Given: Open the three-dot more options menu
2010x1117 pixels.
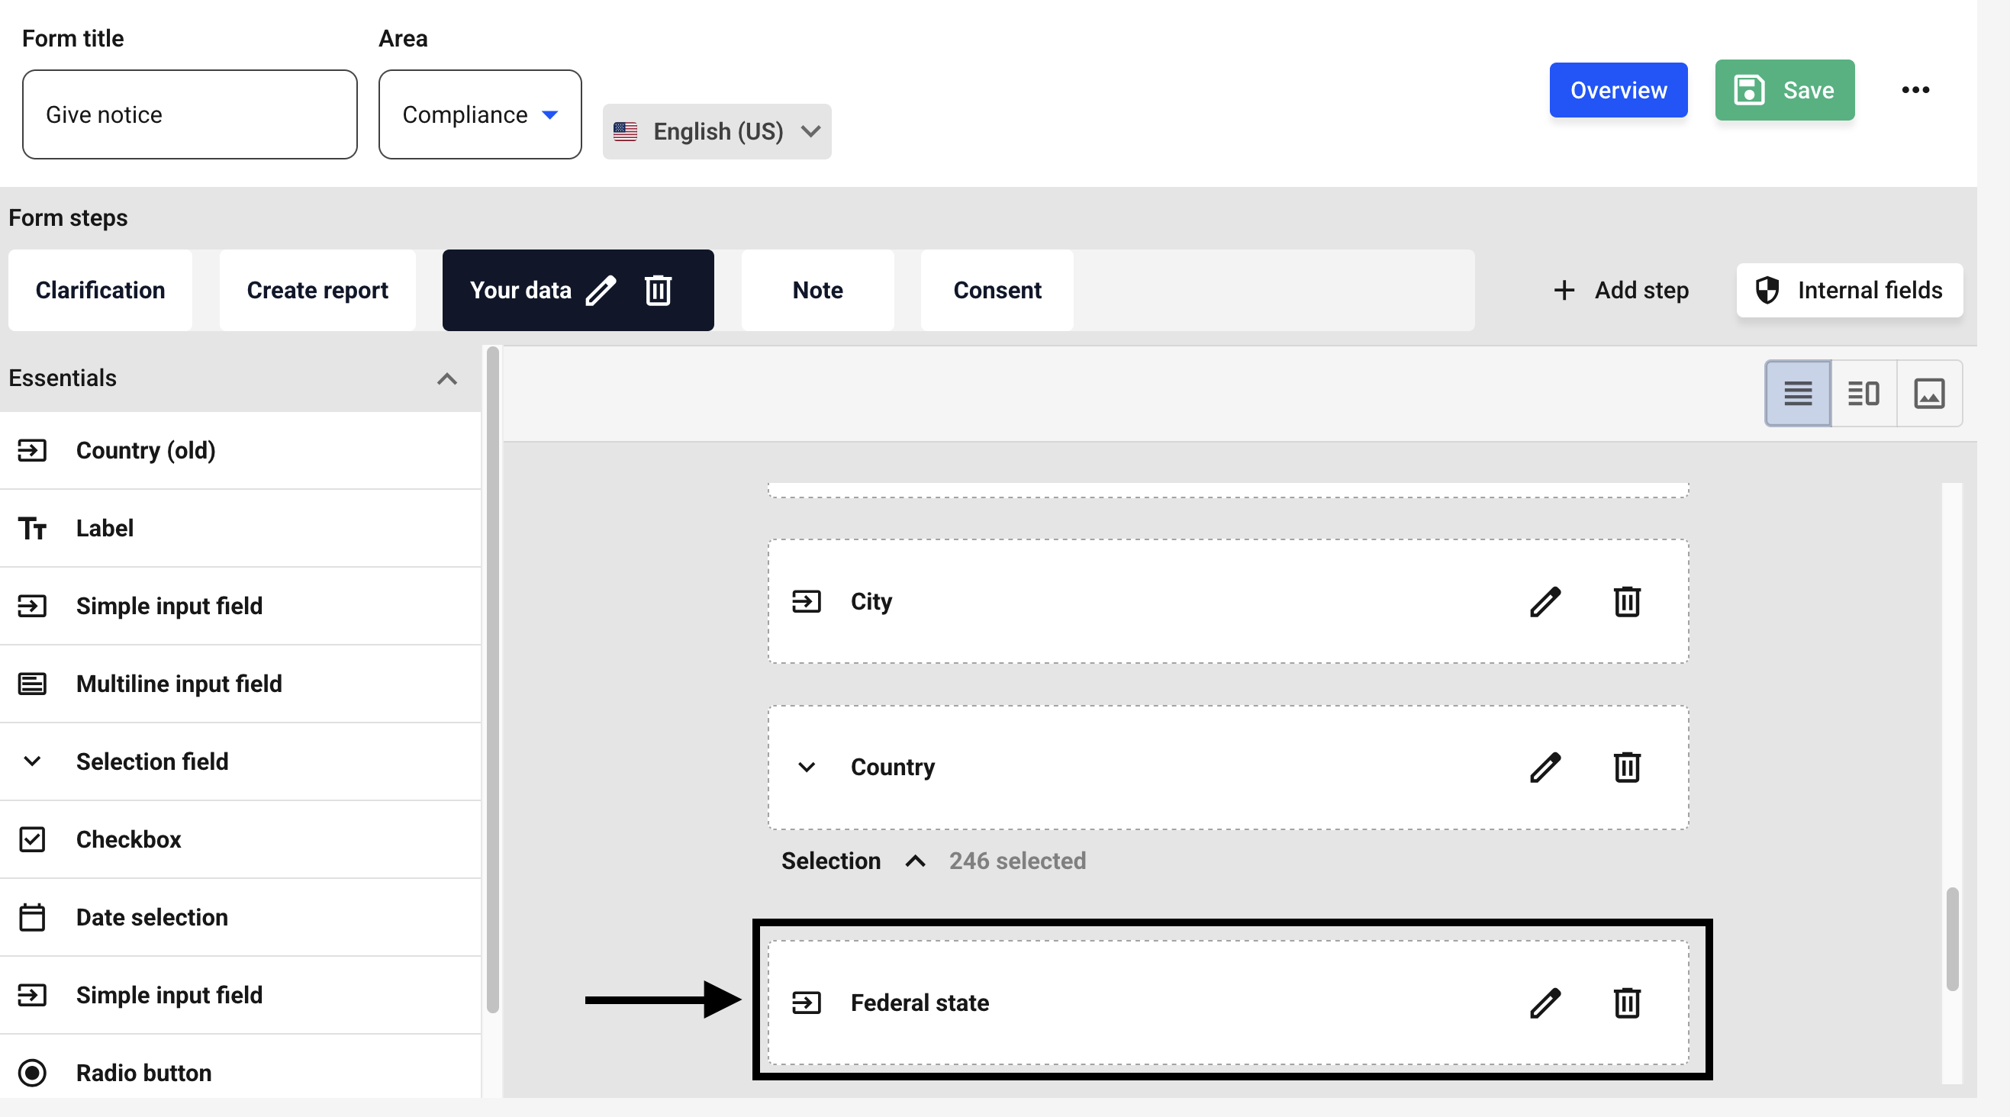Looking at the screenshot, I should pyautogui.click(x=1915, y=90).
